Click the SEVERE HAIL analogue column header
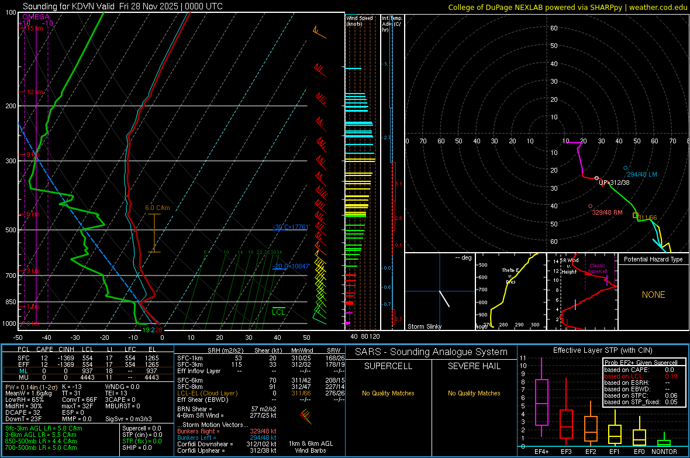The image size is (690, 458). point(474,366)
